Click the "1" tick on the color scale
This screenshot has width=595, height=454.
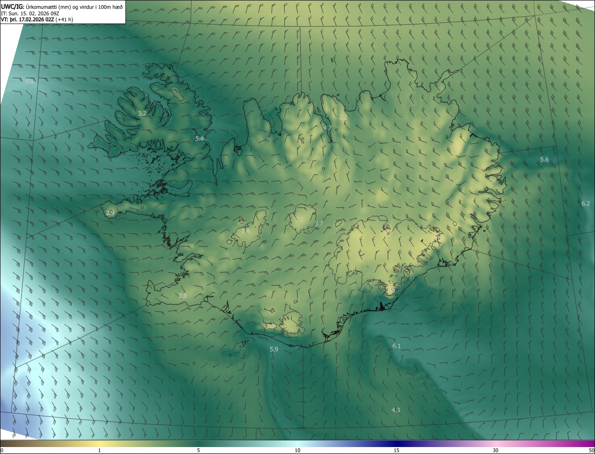(99, 450)
